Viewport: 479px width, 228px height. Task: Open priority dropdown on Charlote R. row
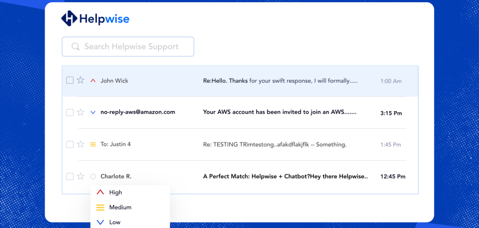tap(93, 177)
